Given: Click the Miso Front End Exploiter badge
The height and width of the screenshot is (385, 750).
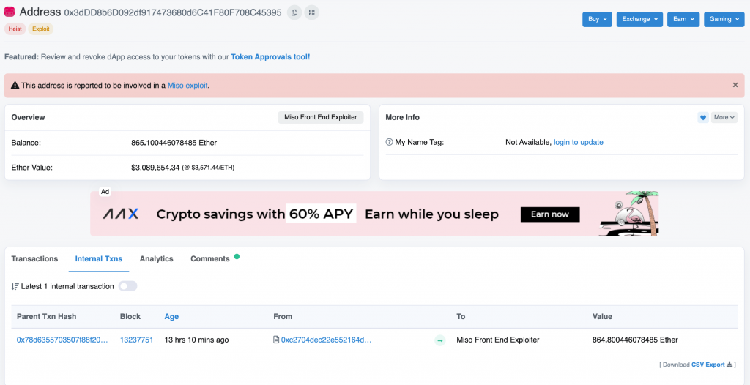Looking at the screenshot, I should [x=321, y=117].
